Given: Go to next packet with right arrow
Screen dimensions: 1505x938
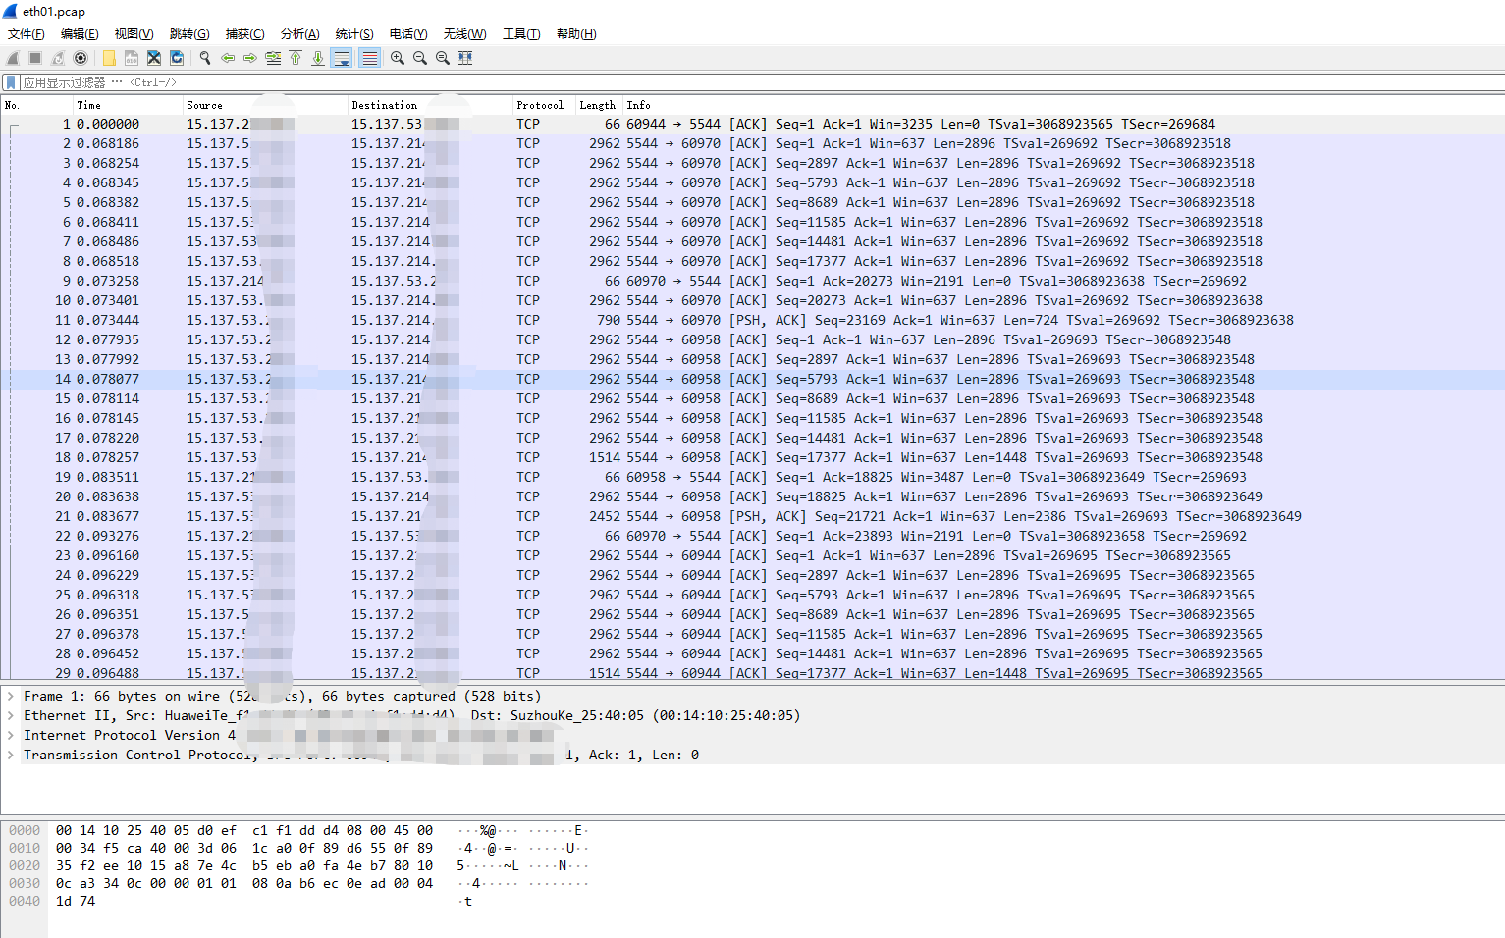Looking at the screenshot, I should tap(250, 58).
